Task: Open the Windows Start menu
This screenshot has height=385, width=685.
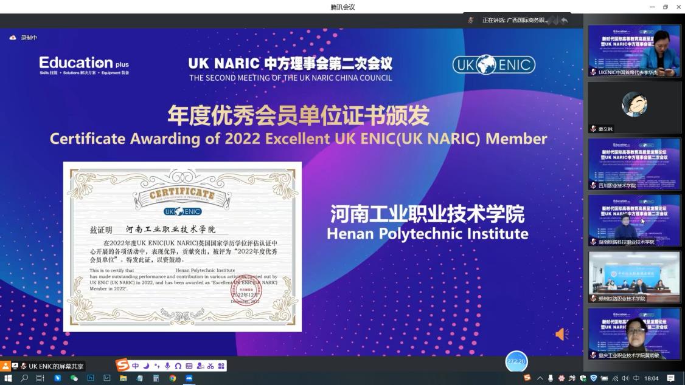Action: (8, 378)
